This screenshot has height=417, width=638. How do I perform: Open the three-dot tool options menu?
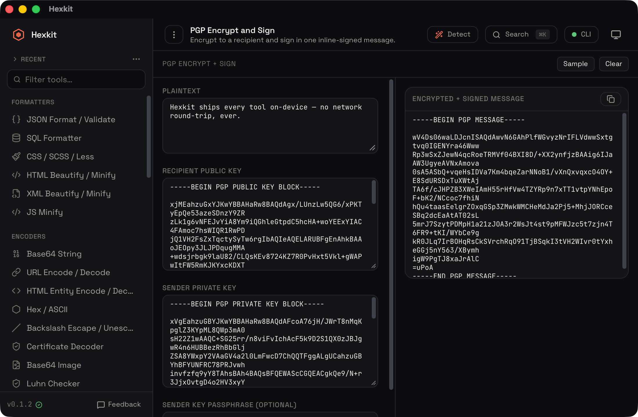click(x=174, y=35)
